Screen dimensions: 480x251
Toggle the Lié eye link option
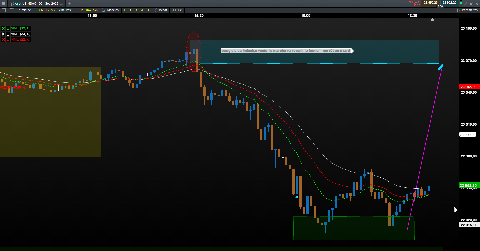pyautogui.click(x=177, y=10)
